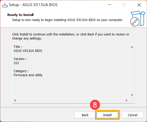The height and width of the screenshot is (122, 147).
Task: Click the 'Ready to Install' heading
Action: [x=20, y=15]
